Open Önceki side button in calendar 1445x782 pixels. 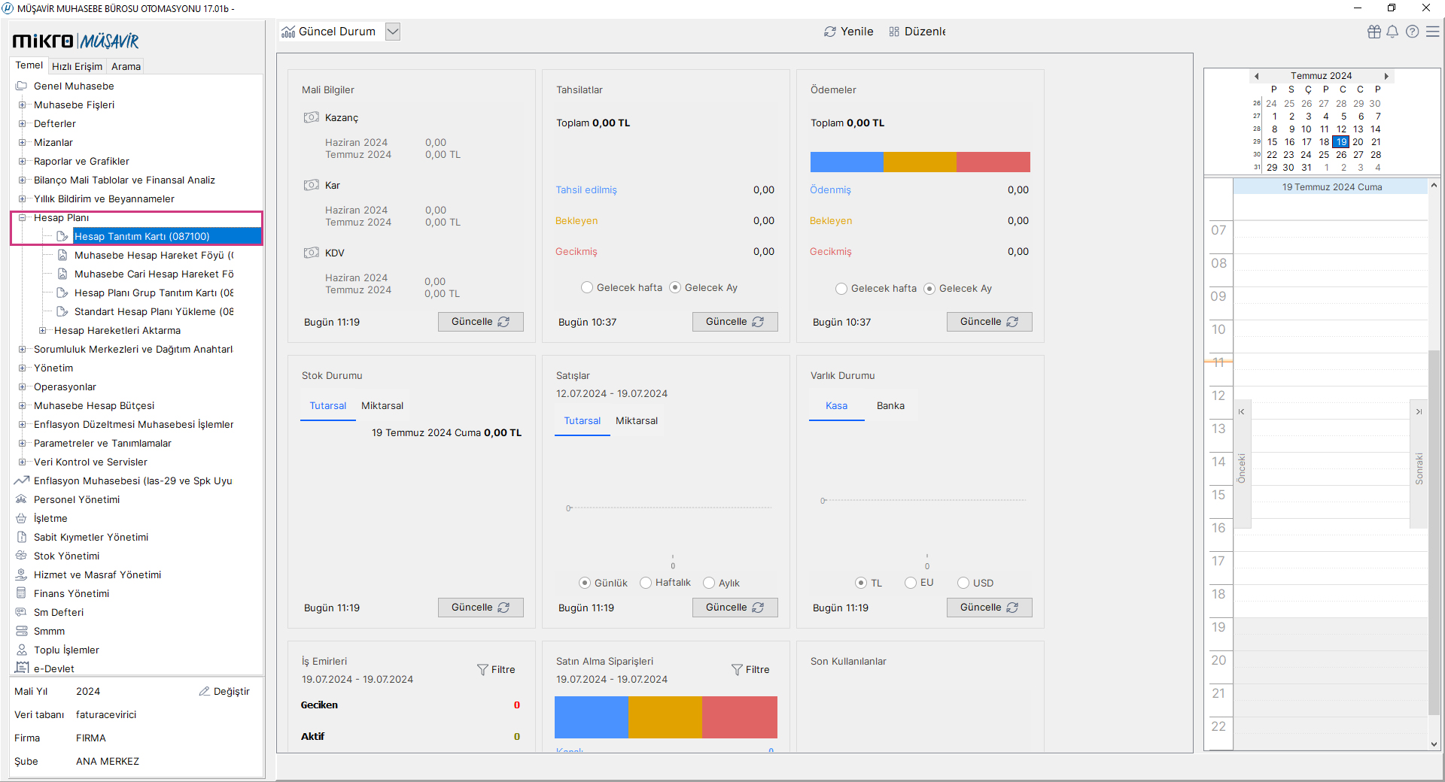click(x=1242, y=464)
